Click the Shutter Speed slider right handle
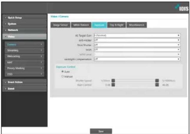The width and height of the screenshot is (190, 134). 157,81
